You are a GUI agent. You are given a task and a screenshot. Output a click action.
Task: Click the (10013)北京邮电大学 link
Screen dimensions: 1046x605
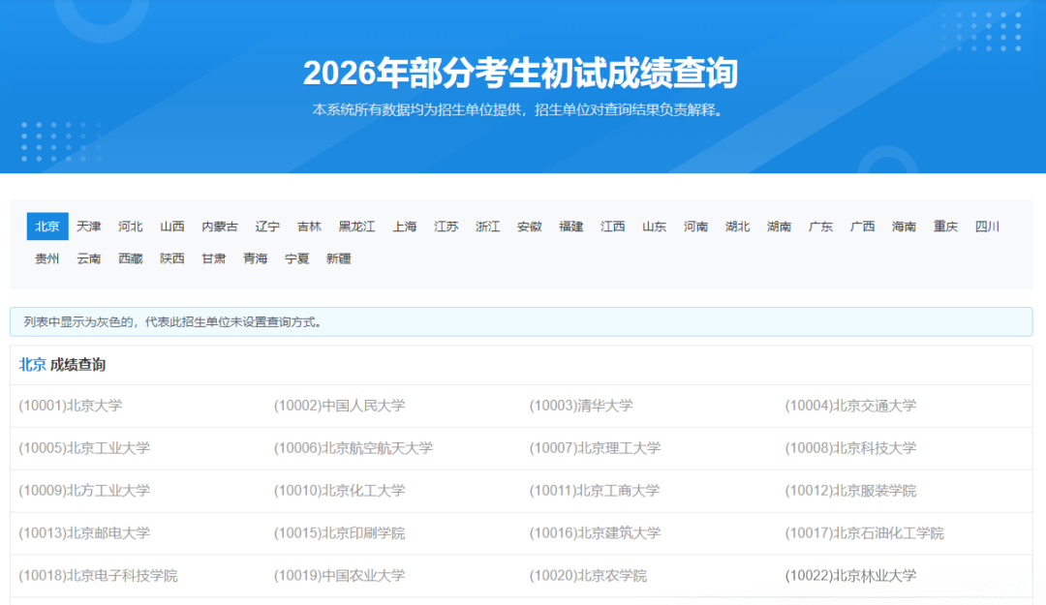(85, 532)
